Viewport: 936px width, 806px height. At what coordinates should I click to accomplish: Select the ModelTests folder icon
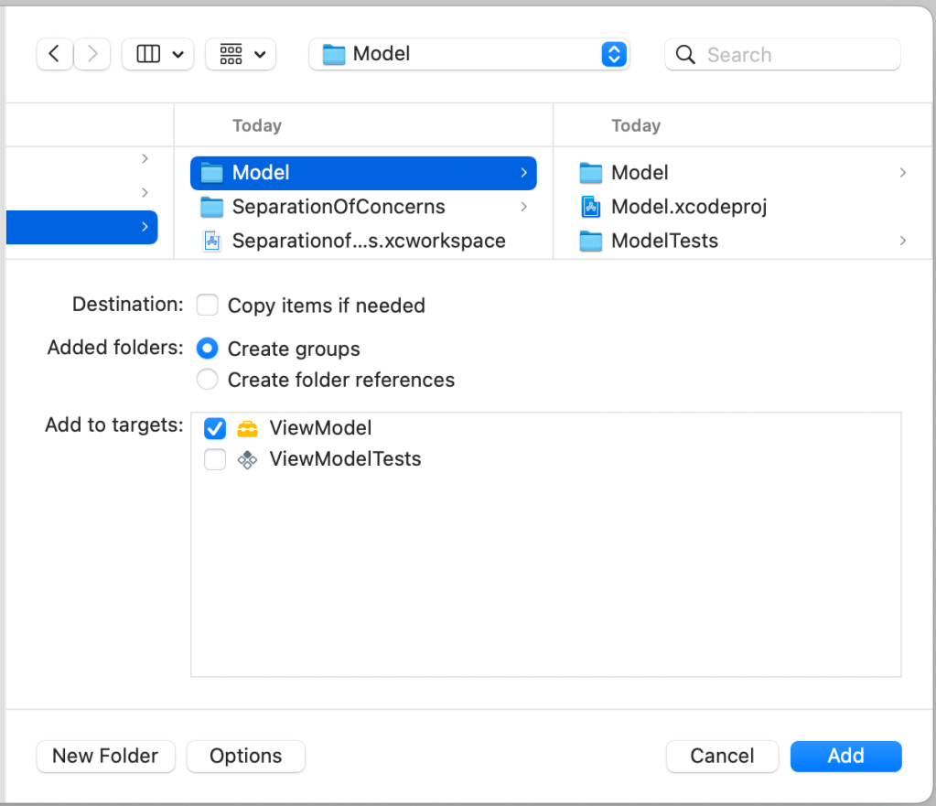(591, 242)
